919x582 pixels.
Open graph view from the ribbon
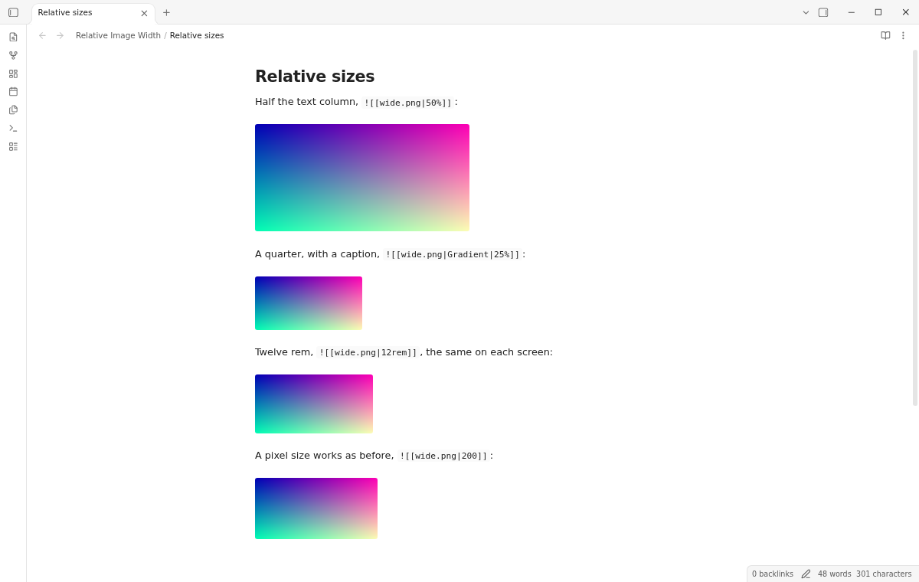13,55
